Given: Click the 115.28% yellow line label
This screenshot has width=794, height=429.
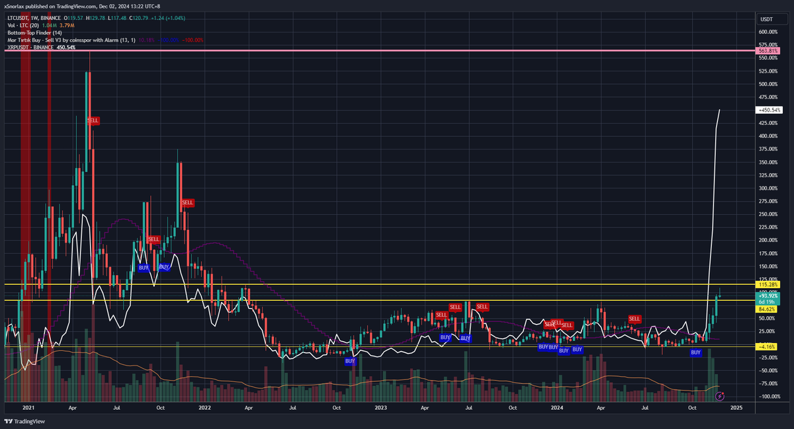Looking at the screenshot, I should point(766,284).
